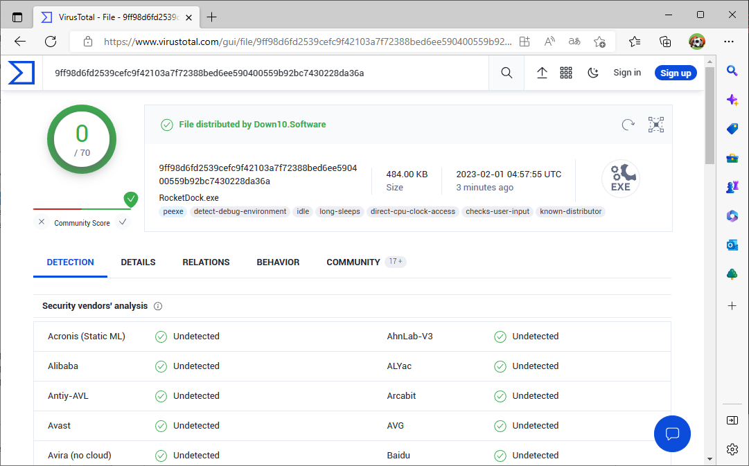Click the Sign up button
The height and width of the screenshot is (466, 749).
[x=676, y=73]
